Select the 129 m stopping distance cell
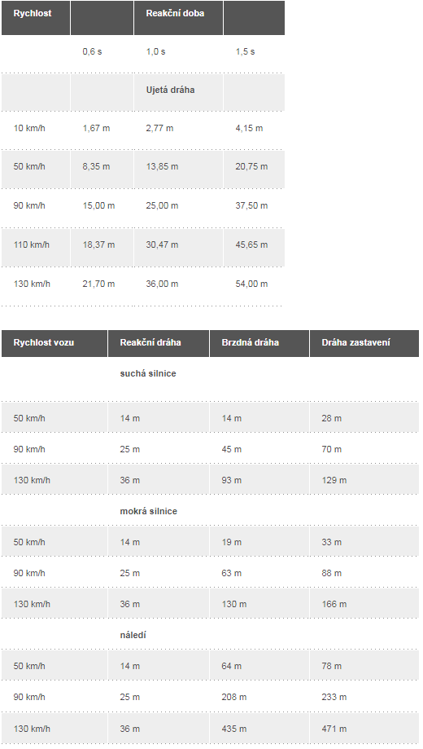 pos(364,480)
